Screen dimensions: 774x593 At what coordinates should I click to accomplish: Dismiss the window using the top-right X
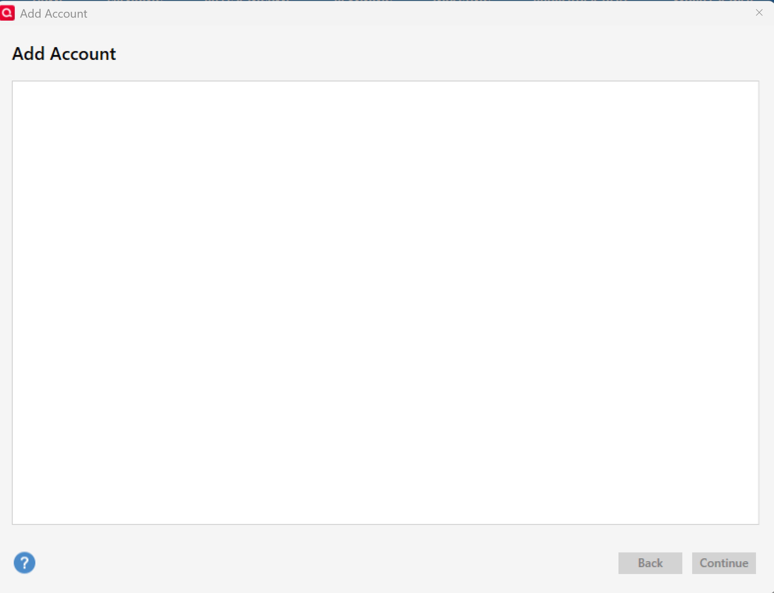click(759, 13)
